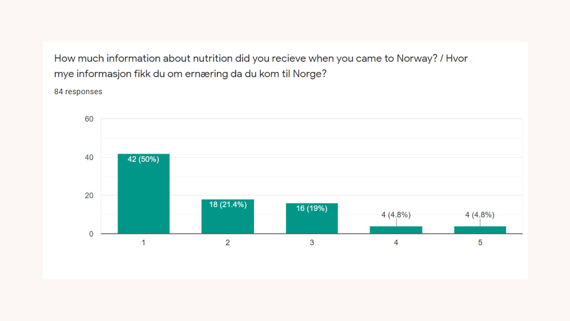The height and width of the screenshot is (321, 570).
Task: Click the y-axis label 60
Action: coord(89,119)
